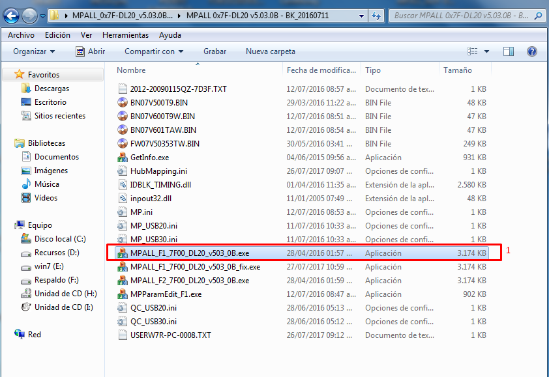Click the GetInfo.exe application icon
This screenshot has width=549, height=377.
coord(123,158)
